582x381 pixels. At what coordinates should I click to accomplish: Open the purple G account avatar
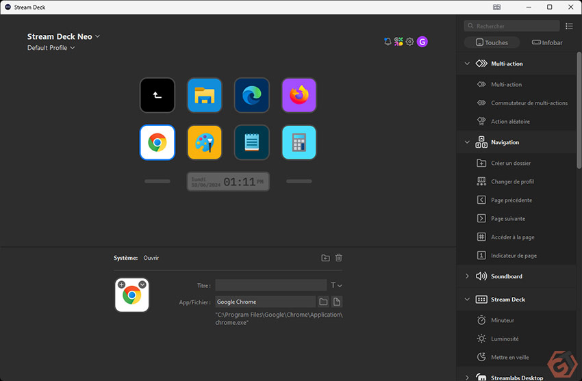point(422,42)
